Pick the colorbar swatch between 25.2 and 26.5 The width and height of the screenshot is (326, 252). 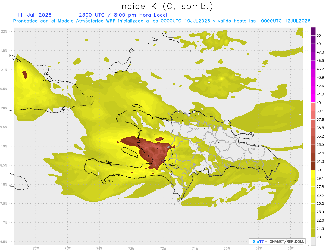tap(314, 199)
